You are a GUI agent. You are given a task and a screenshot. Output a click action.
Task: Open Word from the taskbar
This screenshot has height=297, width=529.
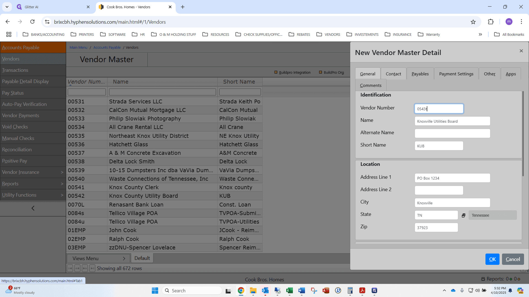click(x=301, y=290)
